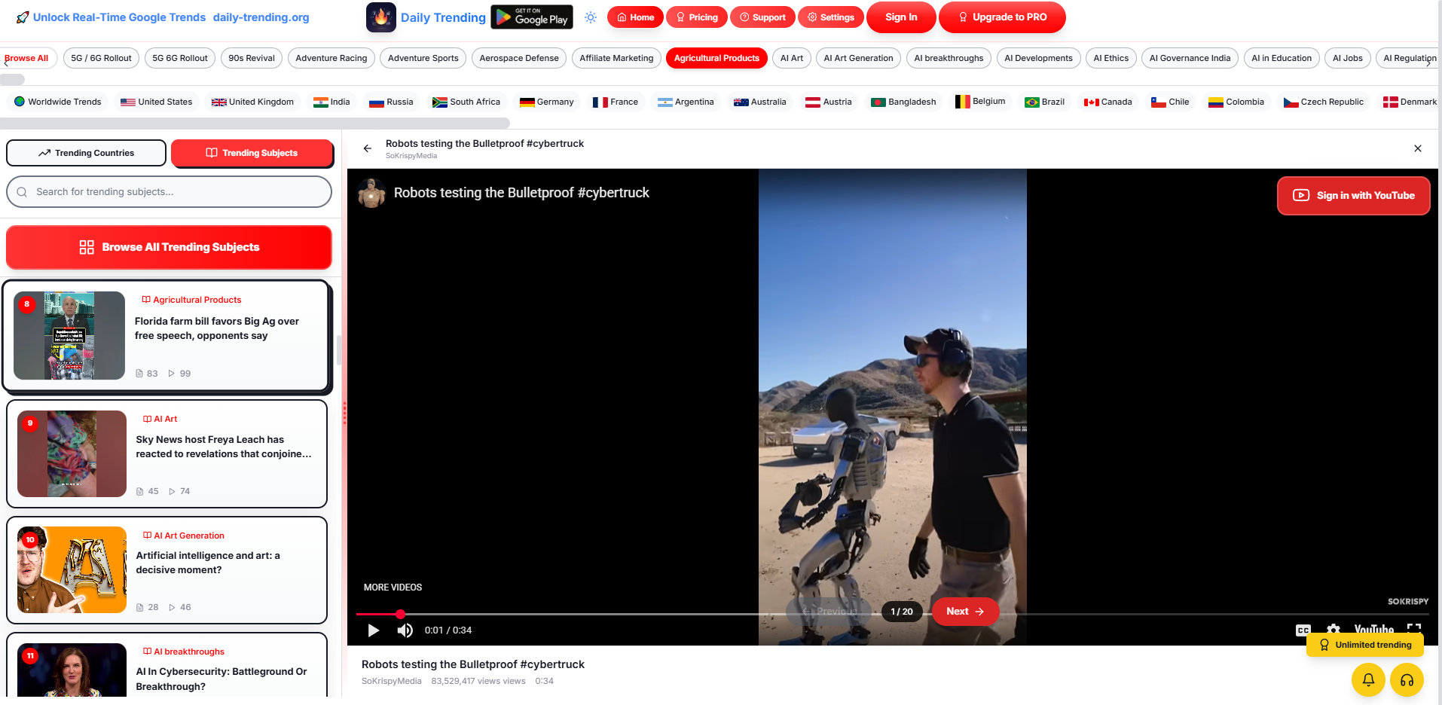Image resolution: width=1442 pixels, height=705 pixels.
Task: Select the Aerospace Defense topic chip
Action: (x=519, y=58)
